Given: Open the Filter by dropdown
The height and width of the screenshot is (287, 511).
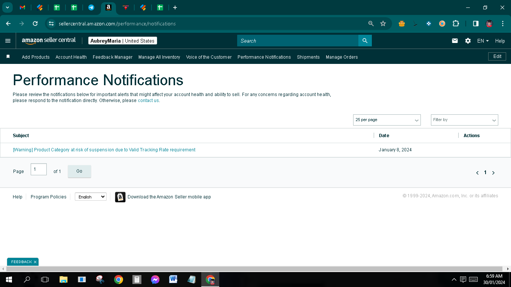Looking at the screenshot, I should [x=465, y=120].
